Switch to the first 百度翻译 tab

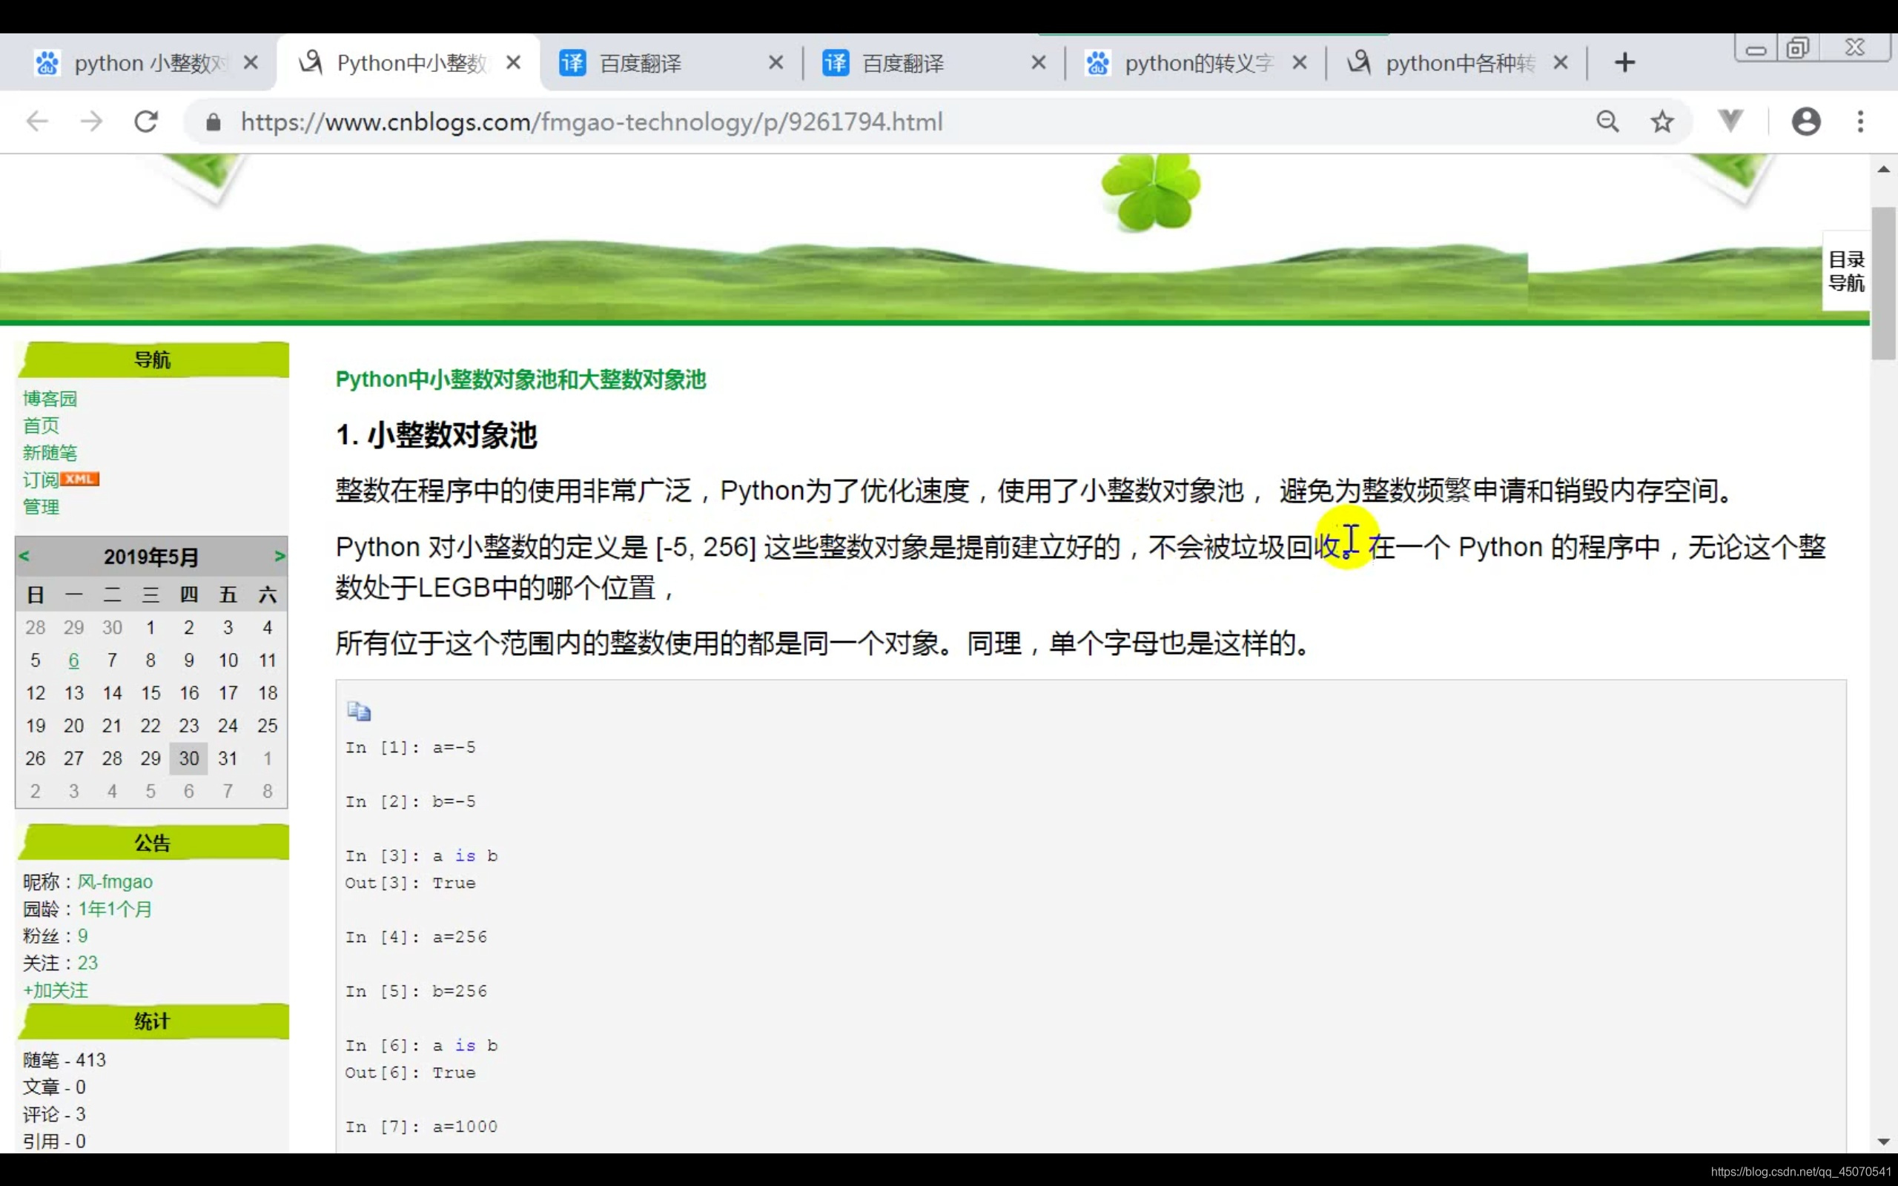point(640,63)
